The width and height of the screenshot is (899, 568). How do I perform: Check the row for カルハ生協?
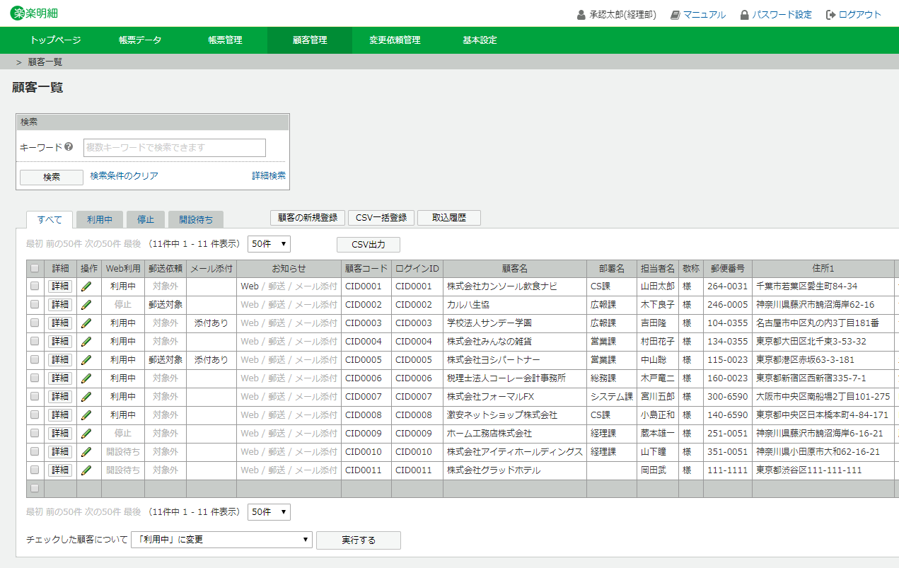tap(35, 305)
